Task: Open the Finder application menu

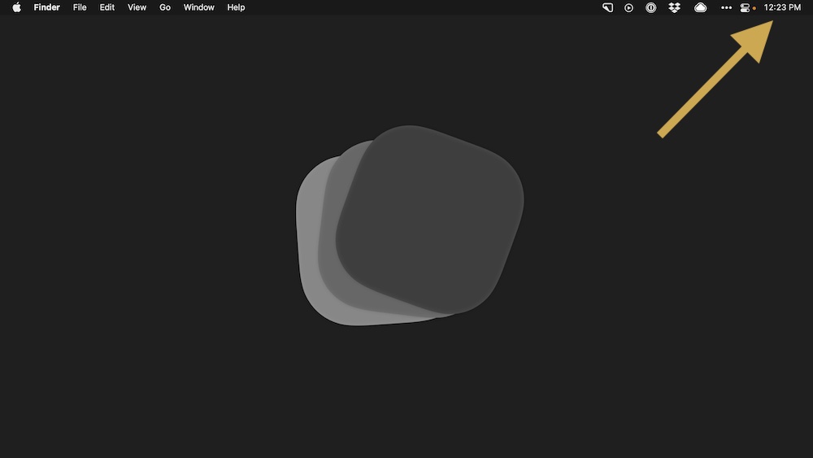Action: coord(46,7)
